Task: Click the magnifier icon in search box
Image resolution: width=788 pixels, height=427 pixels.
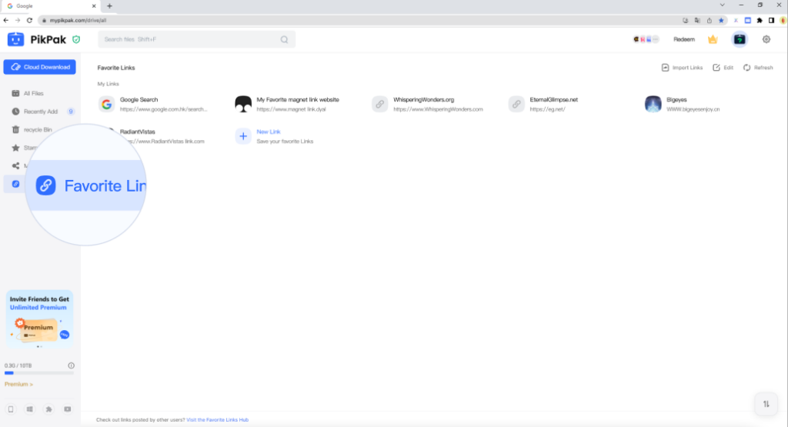Action: pos(285,39)
